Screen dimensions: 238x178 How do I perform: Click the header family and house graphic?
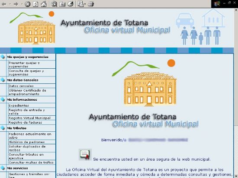click(x=201, y=27)
